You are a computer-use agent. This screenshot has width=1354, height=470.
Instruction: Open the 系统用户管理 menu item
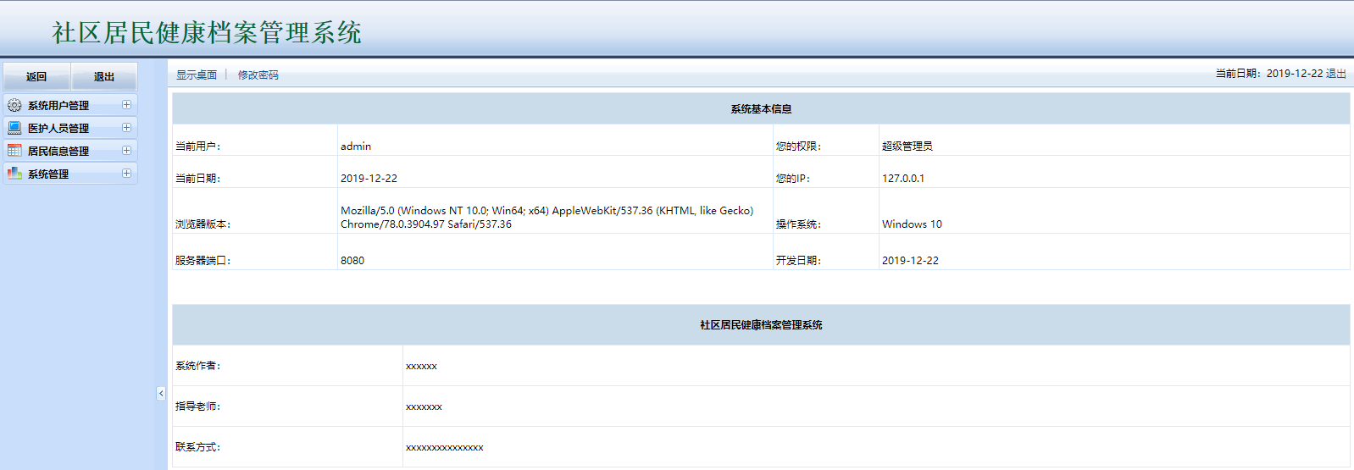coord(69,105)
